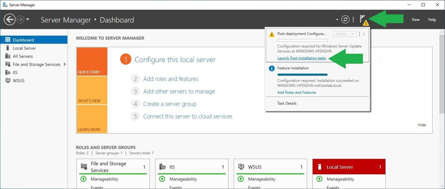Click Connect this server to cloud services
Image resolution: width=445 pixels, height=189 pixels.
(188, 116)
